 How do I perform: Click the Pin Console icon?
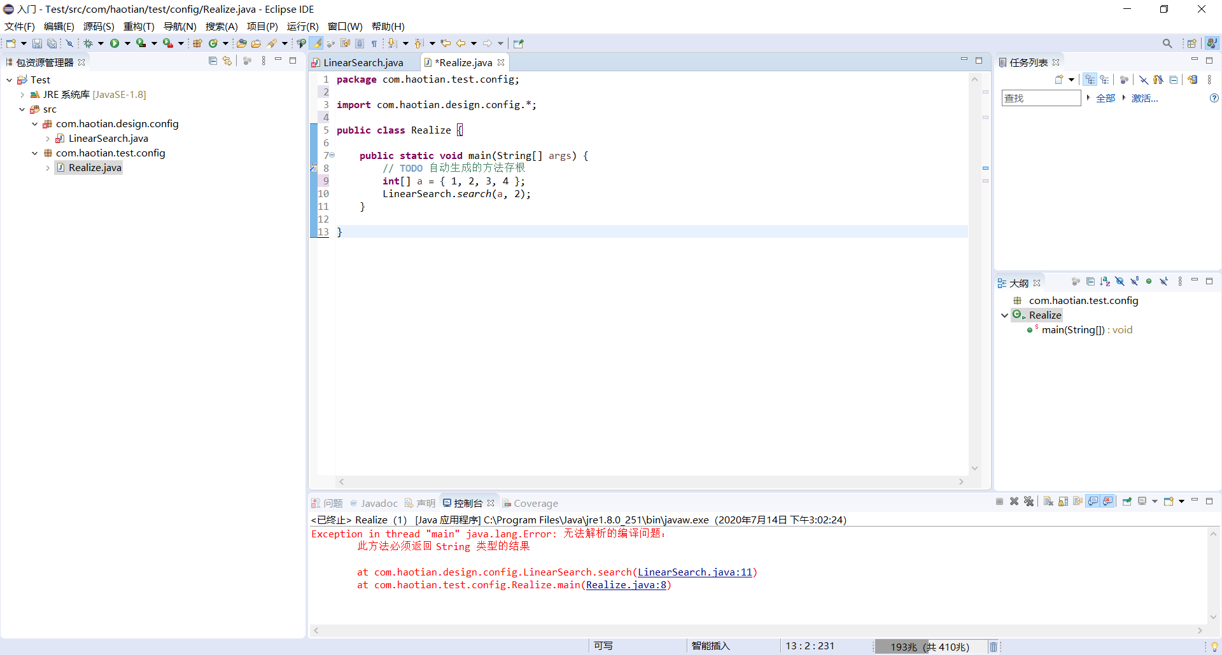coord(1127,502)
